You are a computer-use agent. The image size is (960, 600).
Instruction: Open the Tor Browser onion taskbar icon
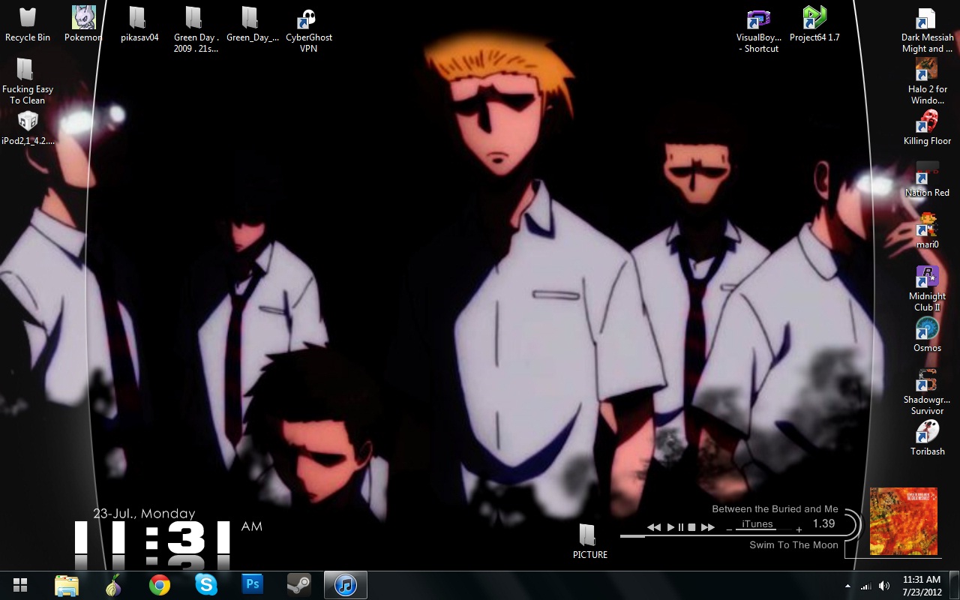113,584
